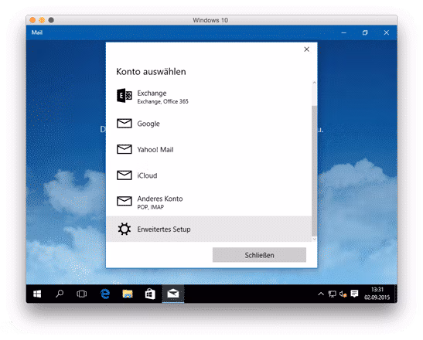Select the Anderes Konto label
This screenshot has width=423, height=340.
[x=160, y=199]
